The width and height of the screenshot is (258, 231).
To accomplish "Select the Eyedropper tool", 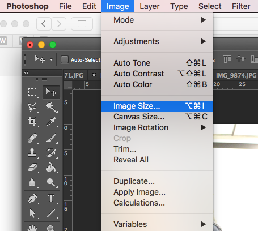I will click(x=51, y=121).
